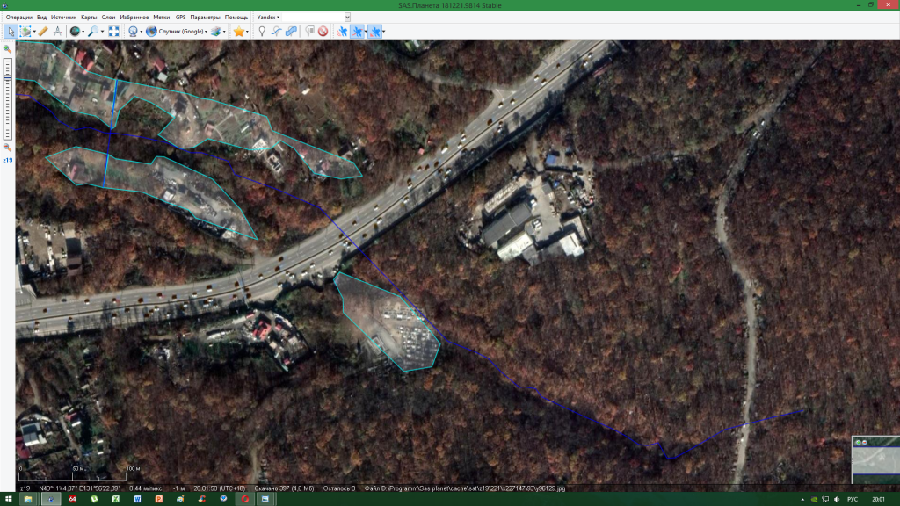Toggle the highlighted GPS track button

(x=359, y=32)
